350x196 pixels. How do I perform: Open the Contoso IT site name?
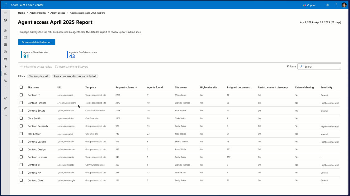(x=34, y=95)
